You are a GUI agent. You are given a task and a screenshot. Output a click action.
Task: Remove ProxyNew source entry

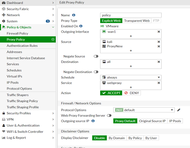pos(159,46)
